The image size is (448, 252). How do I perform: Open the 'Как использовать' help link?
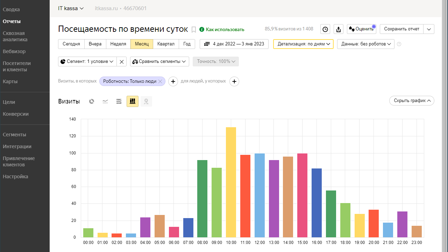[222, 29]
